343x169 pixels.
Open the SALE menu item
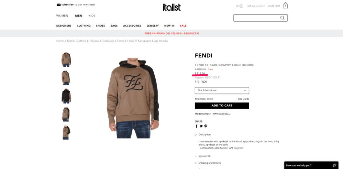point(183,26)
